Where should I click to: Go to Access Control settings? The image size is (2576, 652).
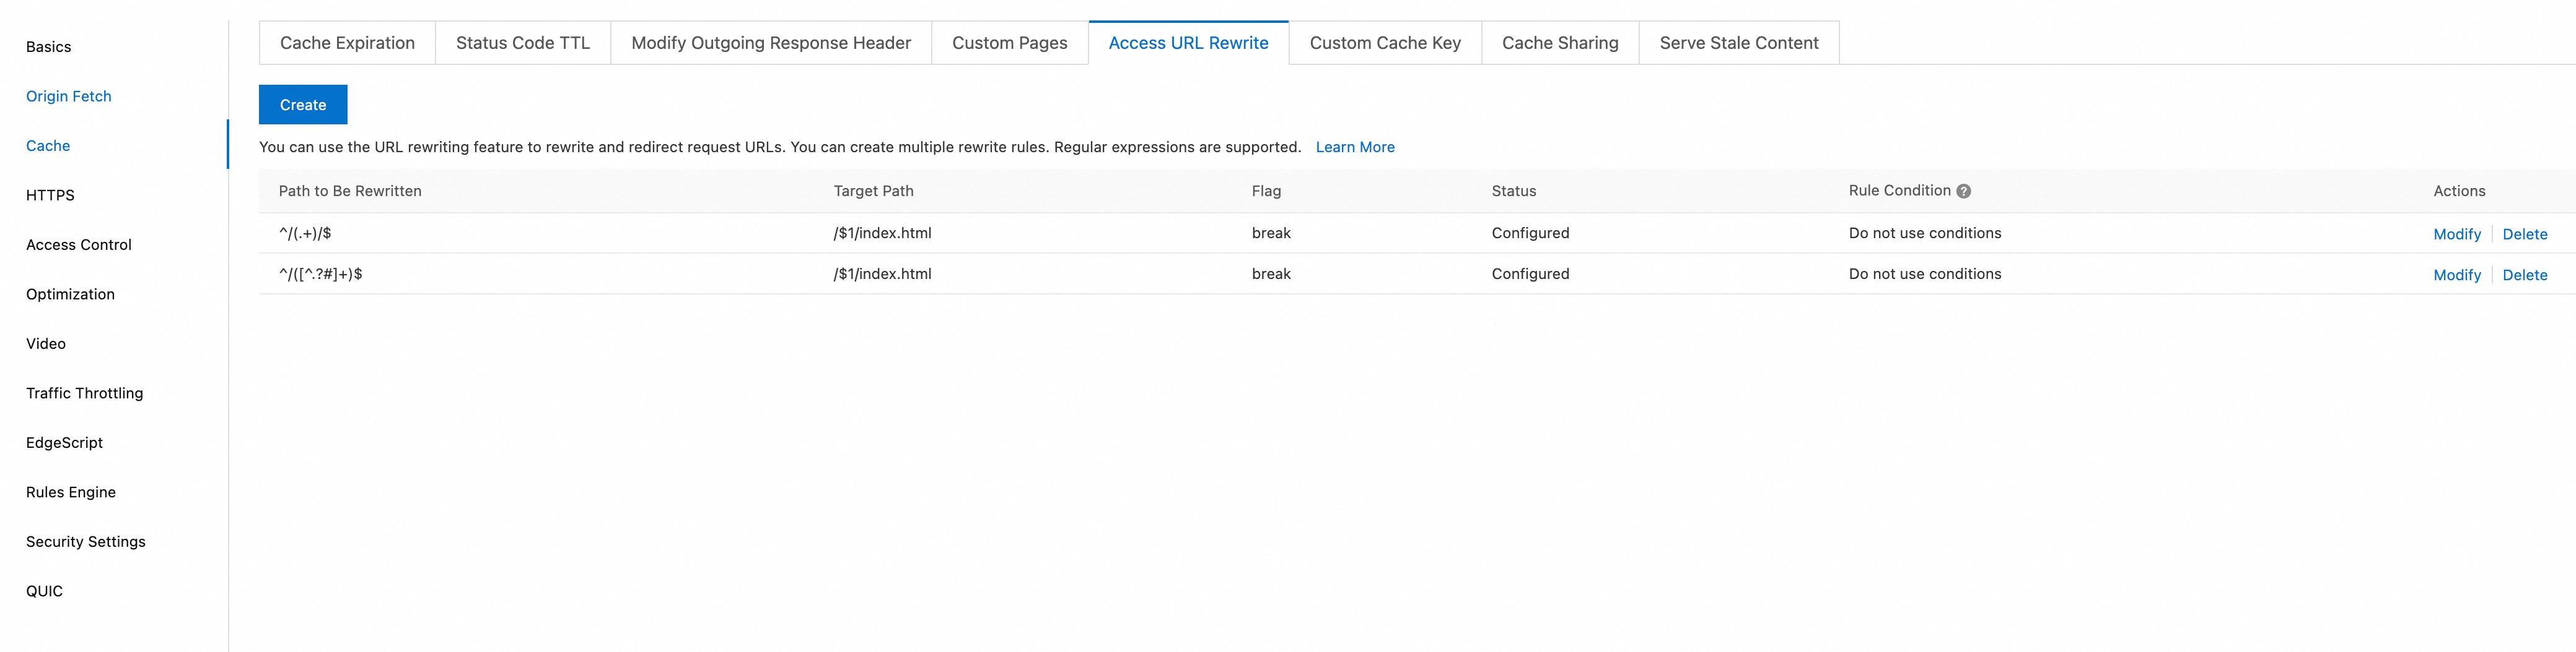(78, 244)
